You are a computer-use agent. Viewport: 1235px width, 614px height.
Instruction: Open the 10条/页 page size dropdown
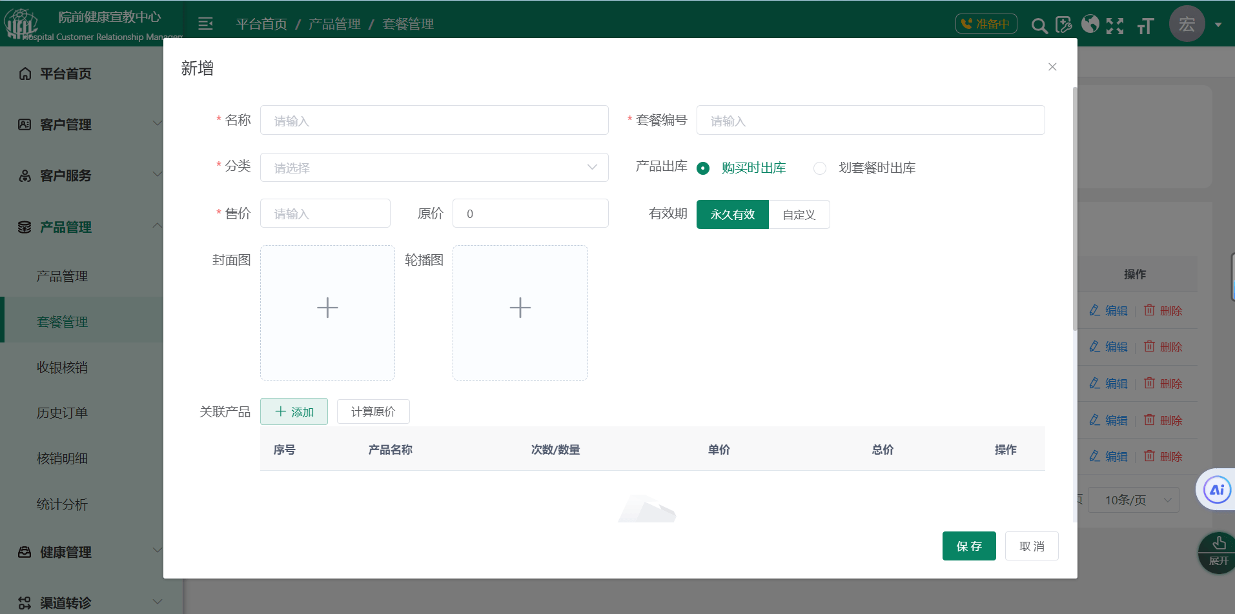[1133, 500]
